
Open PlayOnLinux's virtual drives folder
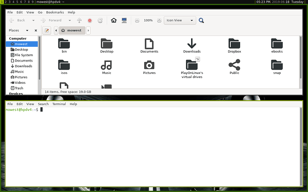click(191, 65)
